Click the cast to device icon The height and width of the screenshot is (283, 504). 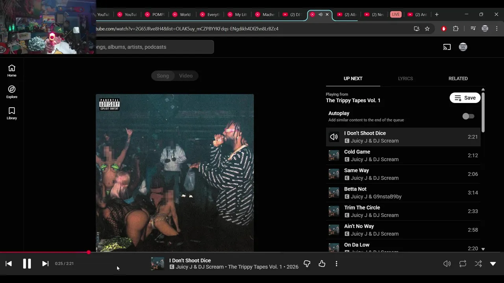point(447,47)
